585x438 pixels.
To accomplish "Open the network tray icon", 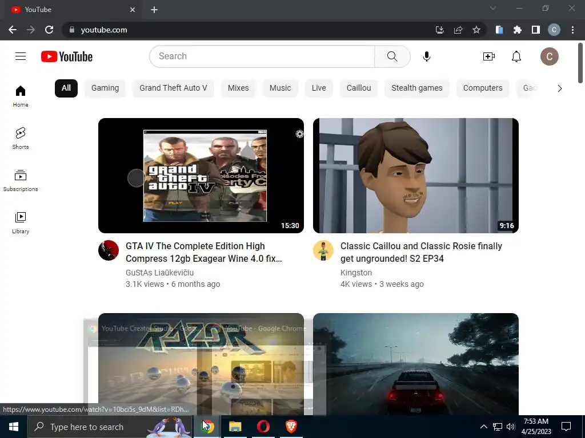I will point(498,427).
